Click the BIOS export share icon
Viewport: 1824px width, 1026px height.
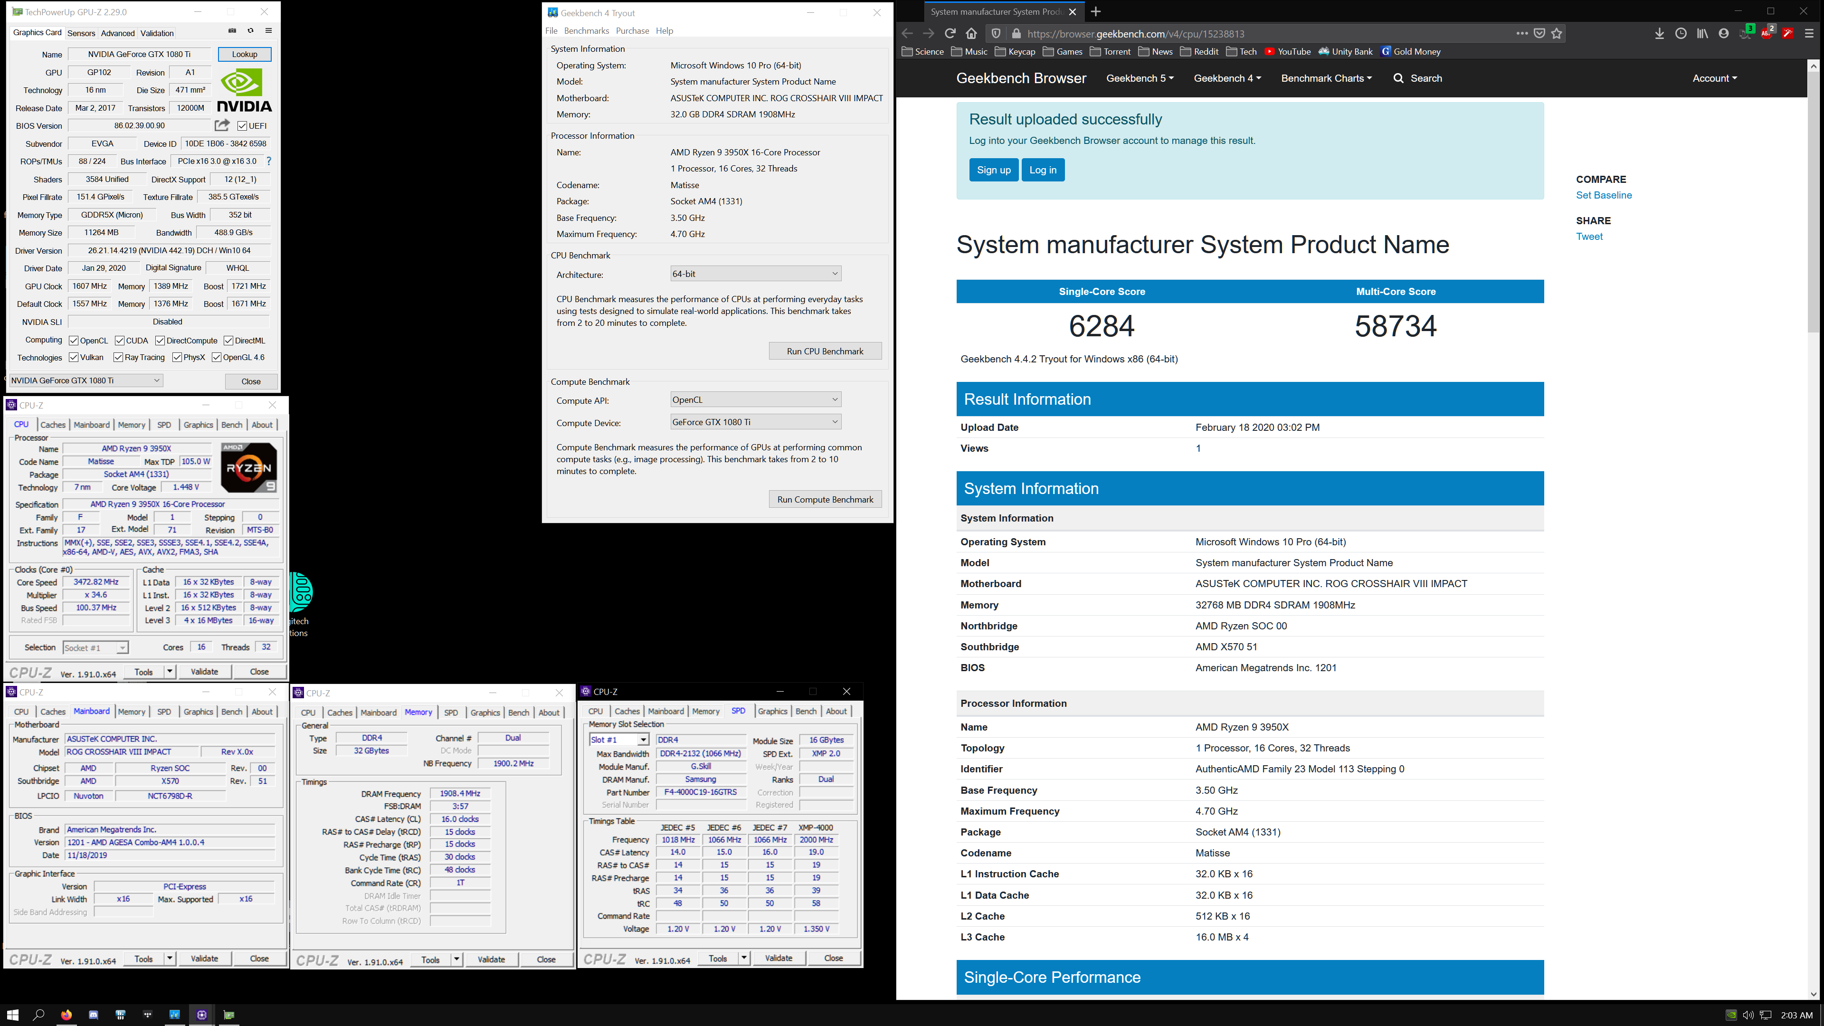tap(222, 125)
